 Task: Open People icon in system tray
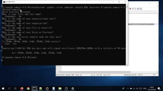[x=123, y=88]
